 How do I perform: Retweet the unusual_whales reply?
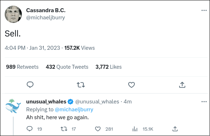point(64,129)
